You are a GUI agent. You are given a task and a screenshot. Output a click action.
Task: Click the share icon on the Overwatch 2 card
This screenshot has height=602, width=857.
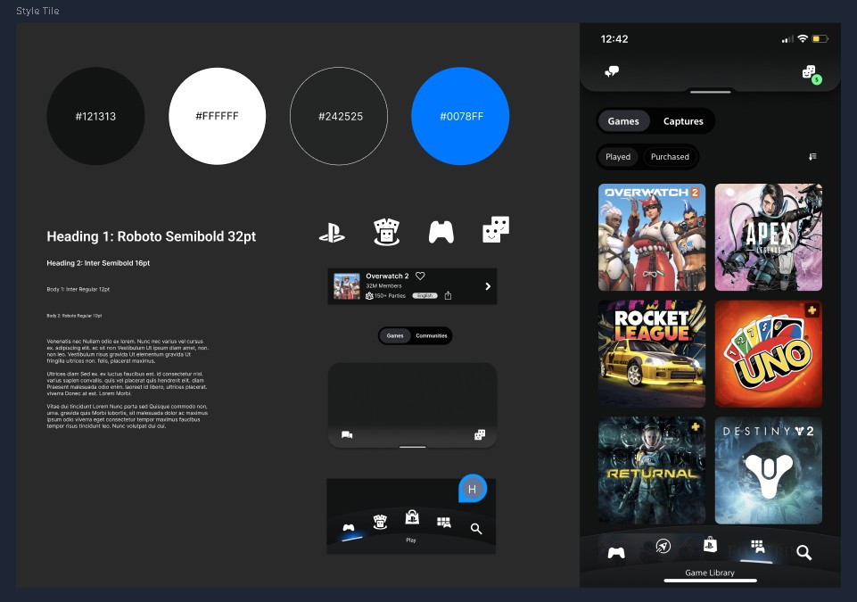pyautogui.click(x=449, y=296)
